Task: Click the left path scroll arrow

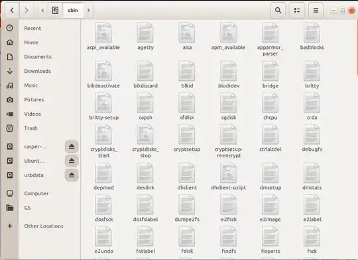Action: pos(42,10)
